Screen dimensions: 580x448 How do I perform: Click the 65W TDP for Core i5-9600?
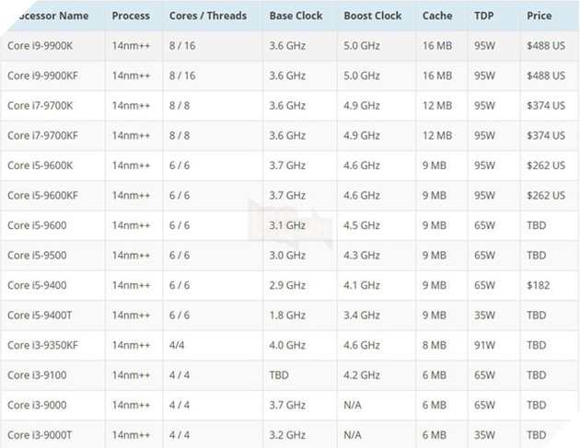tap(484, 225)
